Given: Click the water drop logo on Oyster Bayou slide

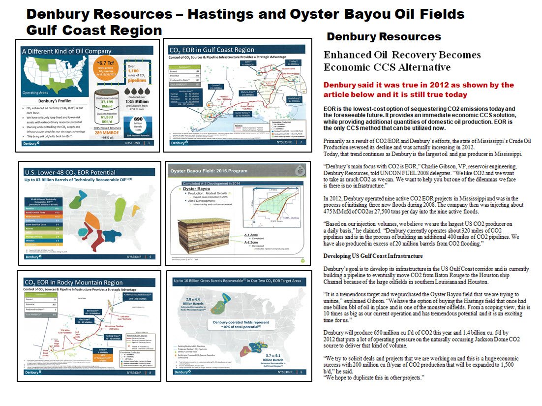Looking at the screenshot, I should [x=301, y=170].
